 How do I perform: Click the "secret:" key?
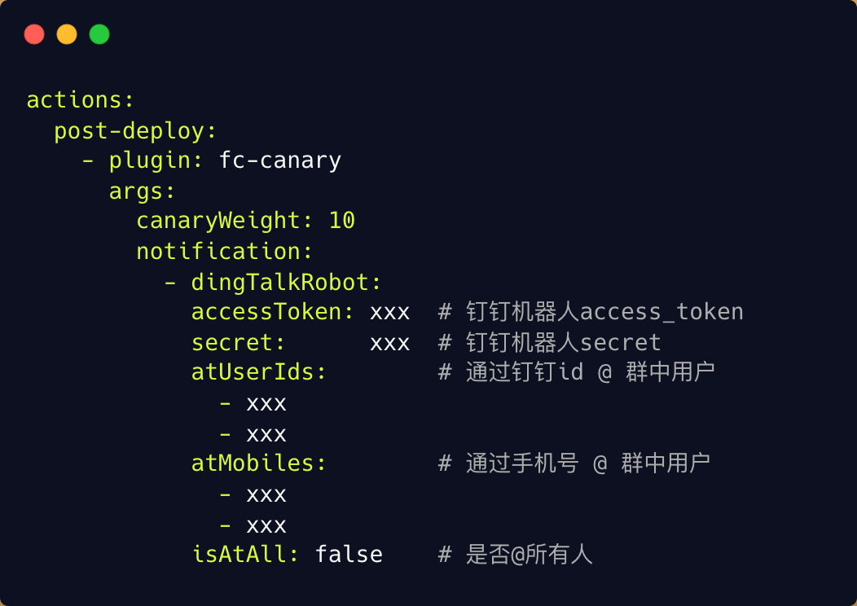tap(238, 342)
